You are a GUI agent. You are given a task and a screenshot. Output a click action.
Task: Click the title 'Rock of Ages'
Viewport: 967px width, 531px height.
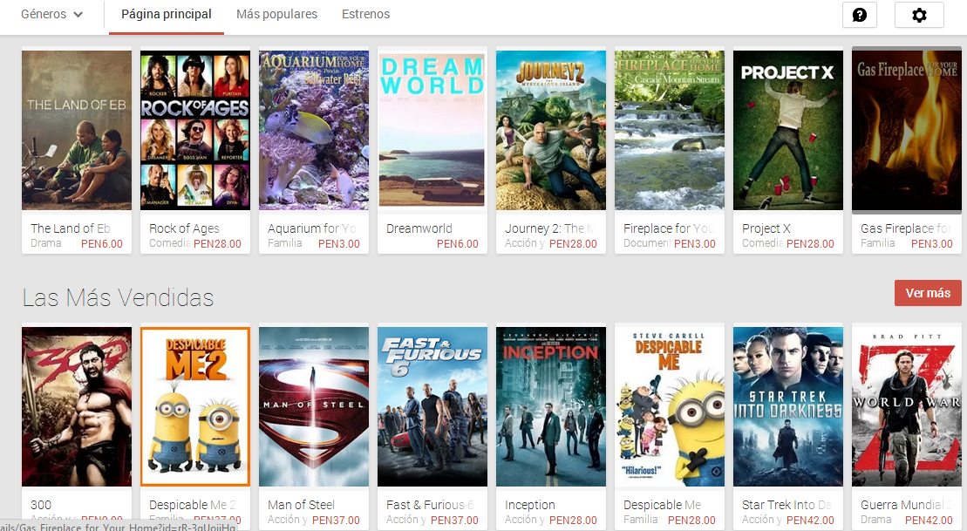pos(184,228)
